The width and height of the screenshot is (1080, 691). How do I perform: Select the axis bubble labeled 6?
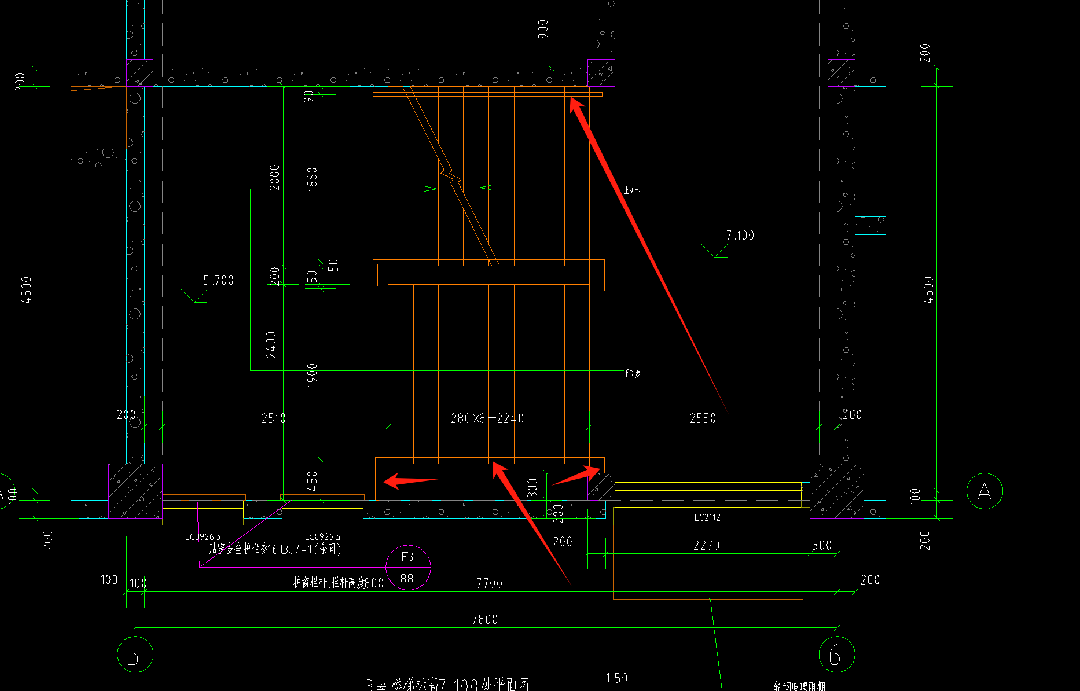[837, 654]
